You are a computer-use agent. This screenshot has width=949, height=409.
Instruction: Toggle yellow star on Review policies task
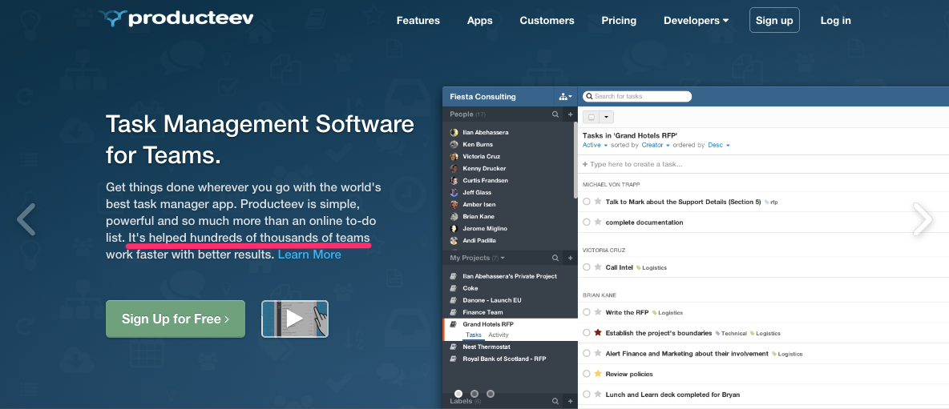(x=598, y=374)
